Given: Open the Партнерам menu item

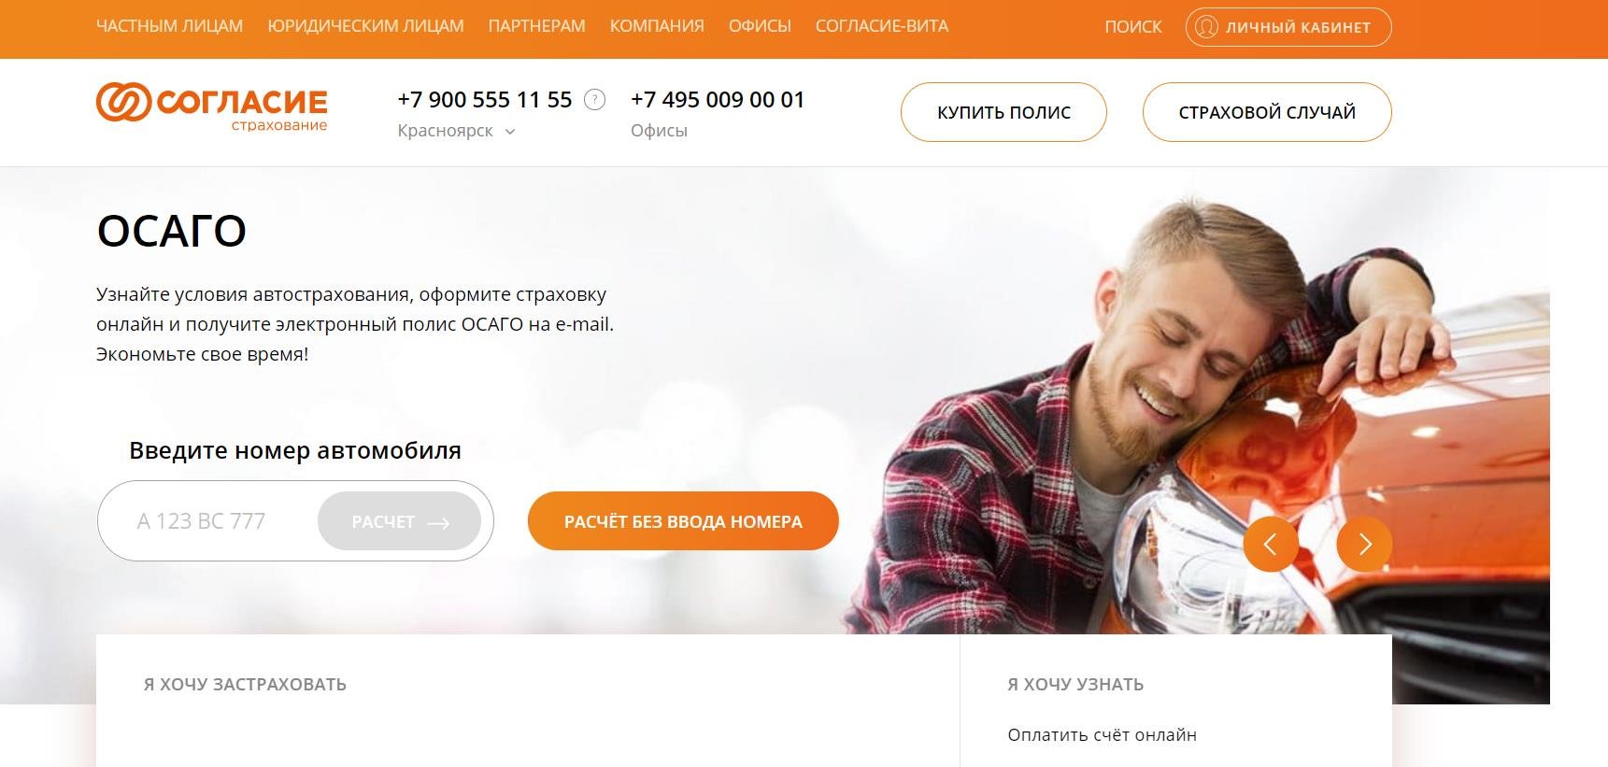Looking at the screenshot, I should tap(536, 26).
